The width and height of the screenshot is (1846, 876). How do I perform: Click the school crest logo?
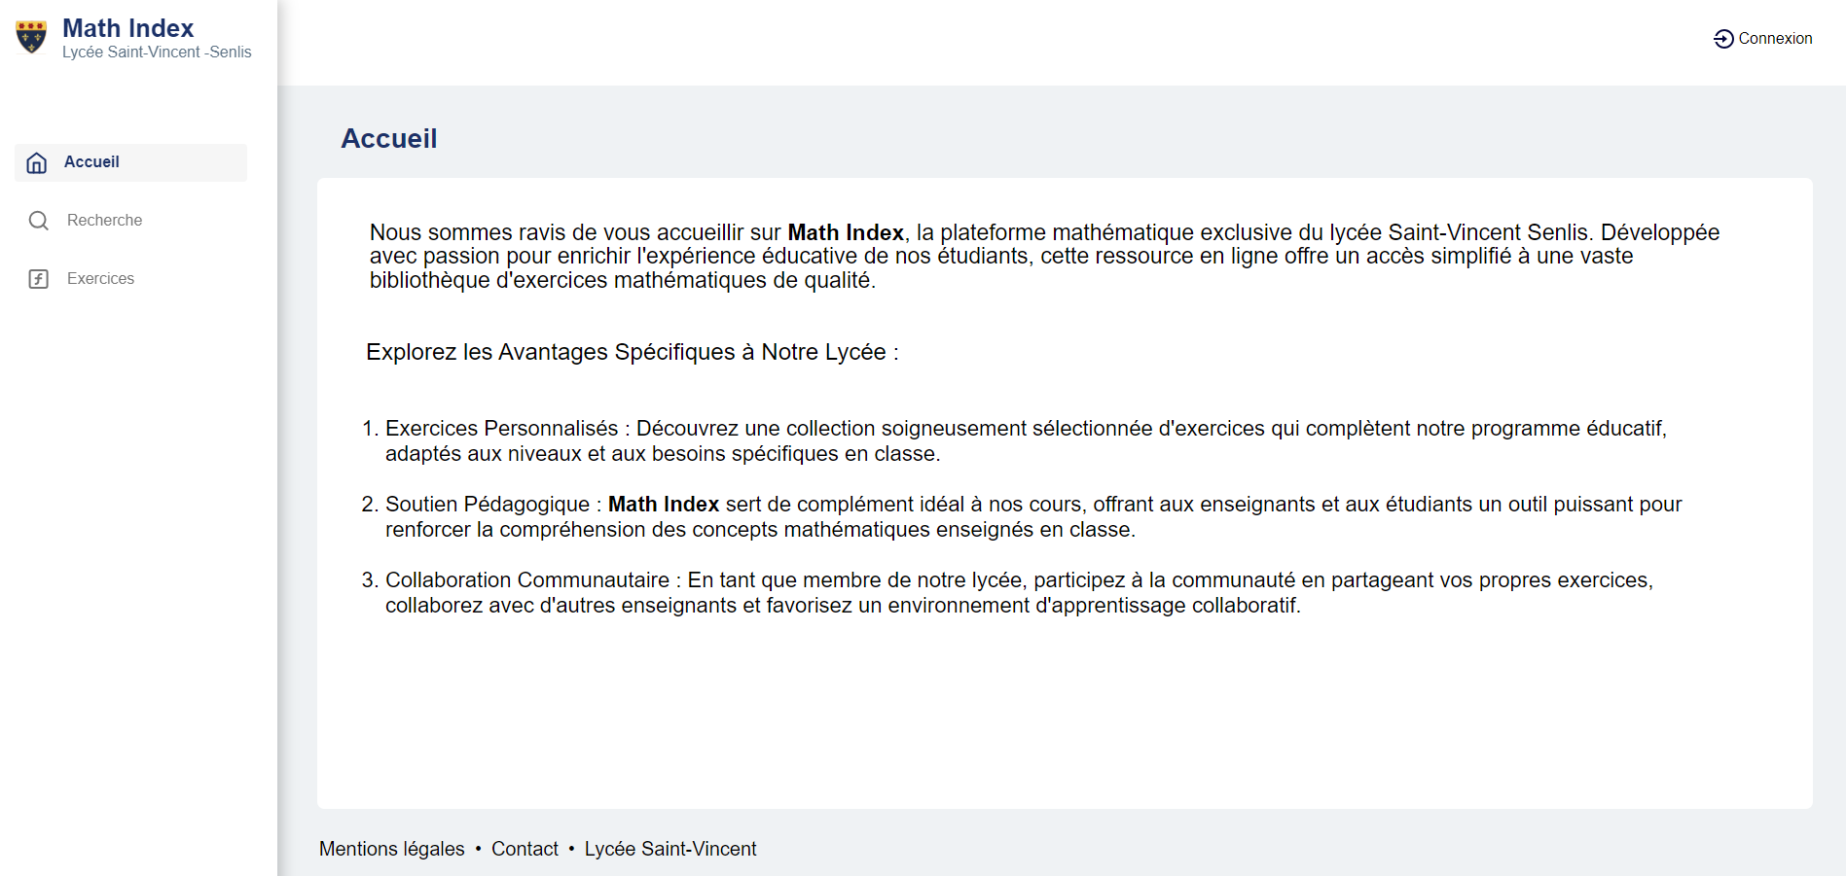[31, 37]
